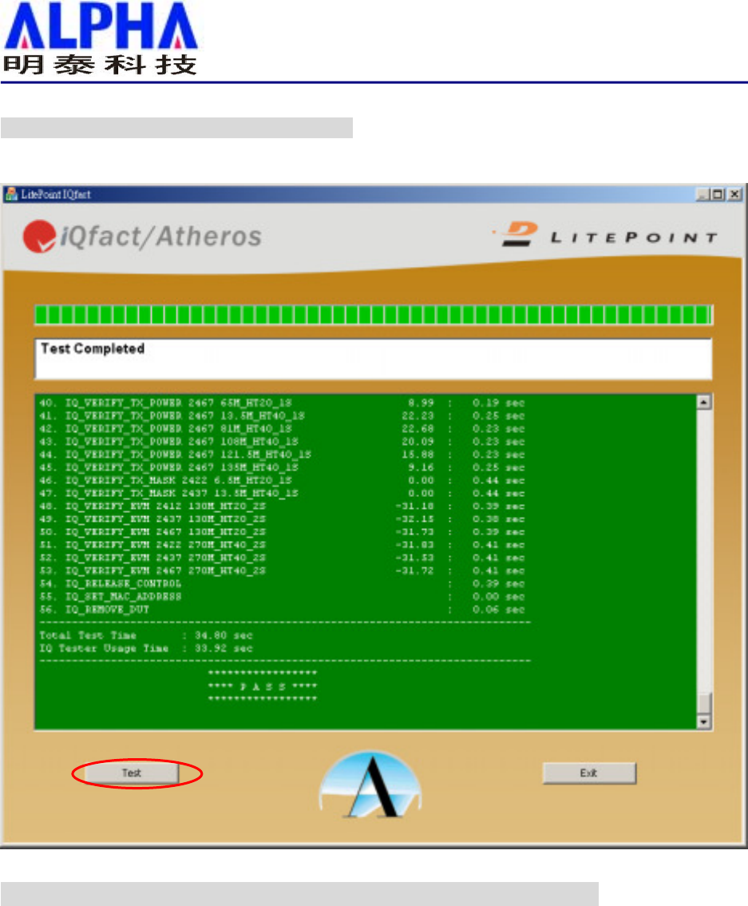Select log row 55 IQ_SET_MAC_ADDRESS
The image size is (748, 906).
(x=282, y=596)
